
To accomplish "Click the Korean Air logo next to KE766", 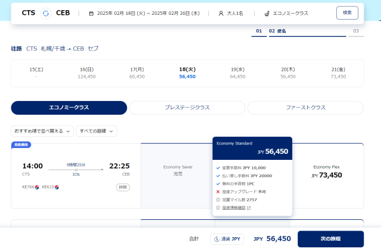I will point(38,187).
